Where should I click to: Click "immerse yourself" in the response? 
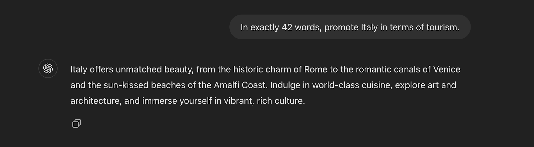click(177, 101)
